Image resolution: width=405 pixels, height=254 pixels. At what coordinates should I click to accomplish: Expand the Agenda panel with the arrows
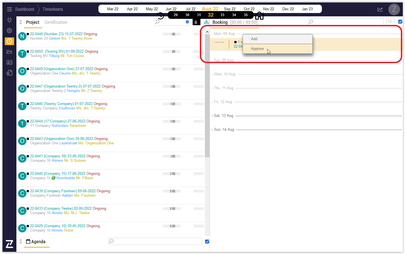tap(21, 242)
